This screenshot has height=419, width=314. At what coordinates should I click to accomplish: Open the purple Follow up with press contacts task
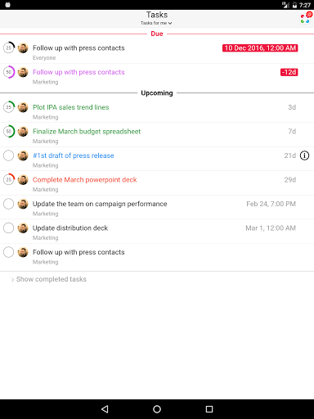coord(78,72)
